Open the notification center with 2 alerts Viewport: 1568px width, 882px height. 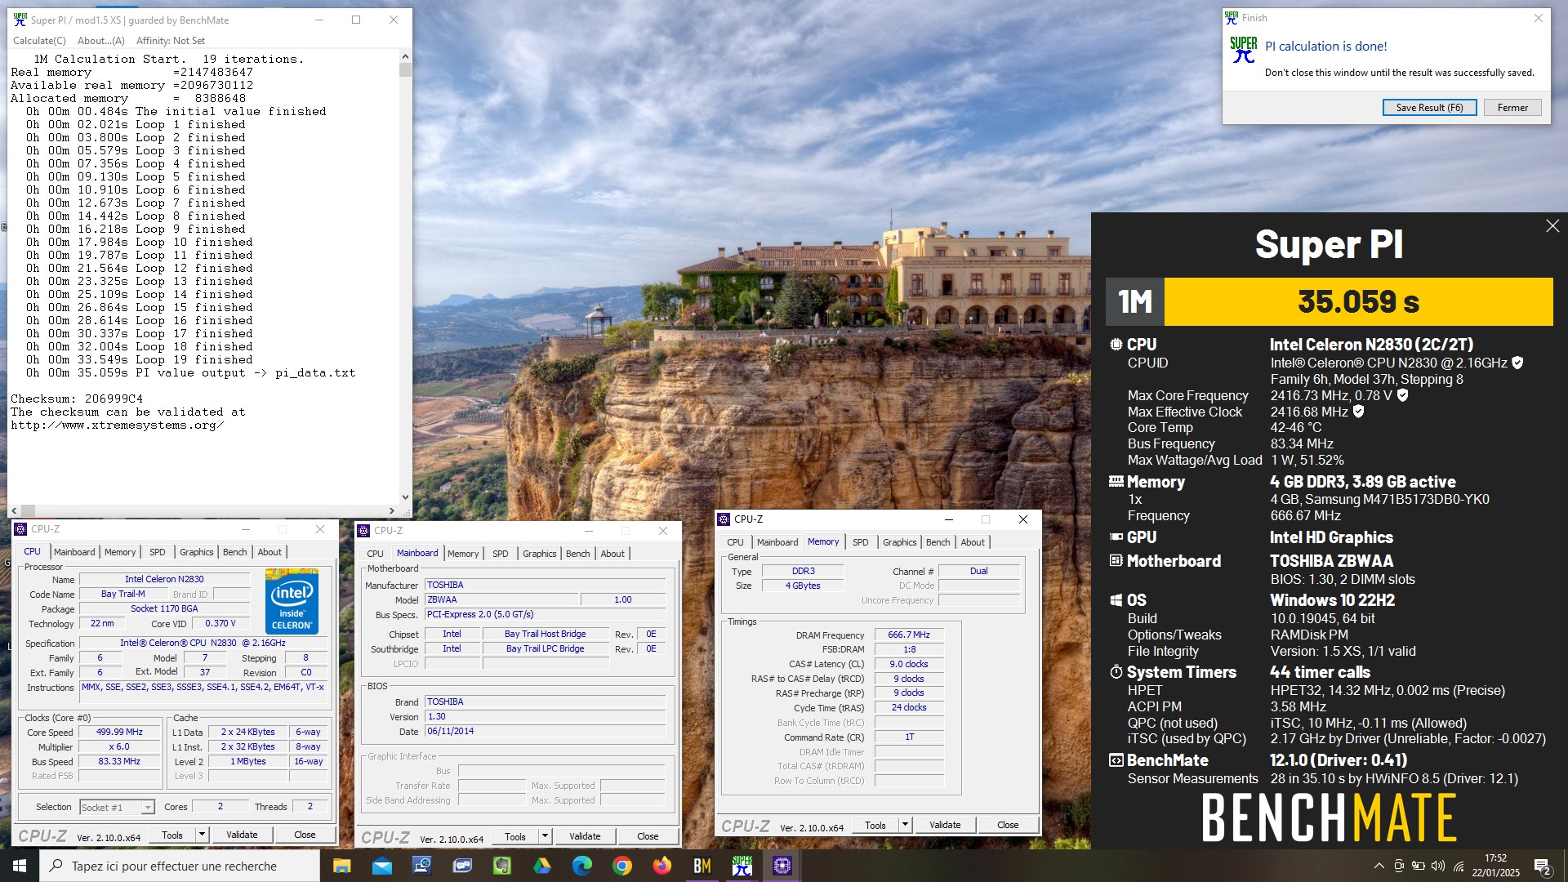pyautogui.click(x=1542, y=866)
